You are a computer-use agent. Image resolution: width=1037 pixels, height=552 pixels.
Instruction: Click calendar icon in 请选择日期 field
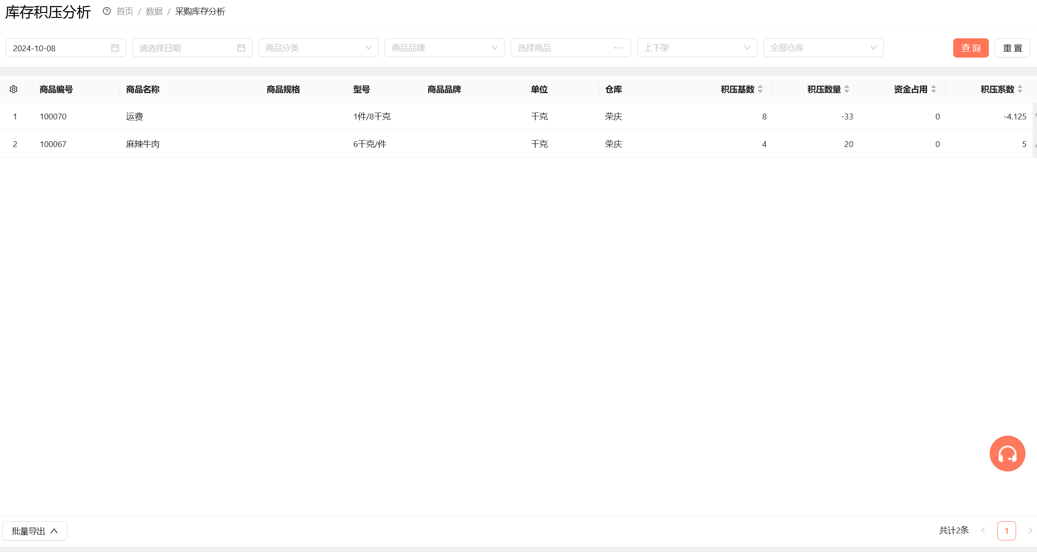pyautogui.click(x=241, y=48)
